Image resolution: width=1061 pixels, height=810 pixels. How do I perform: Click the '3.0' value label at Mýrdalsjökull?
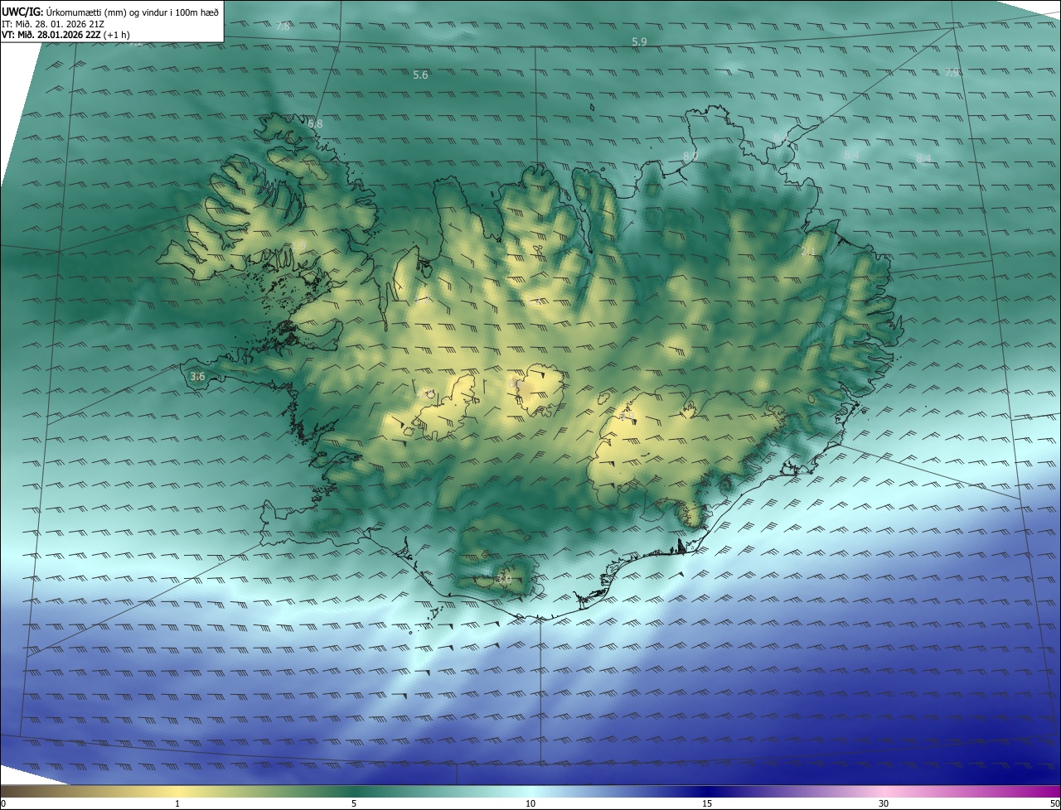tap(503, 579)
